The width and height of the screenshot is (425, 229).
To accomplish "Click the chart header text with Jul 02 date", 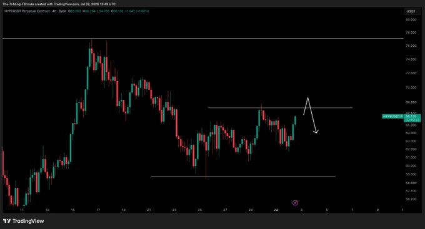I will [59, 4].
